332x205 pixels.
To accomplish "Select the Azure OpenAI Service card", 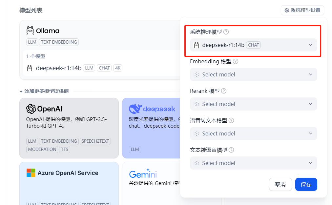I will [69, 183].
